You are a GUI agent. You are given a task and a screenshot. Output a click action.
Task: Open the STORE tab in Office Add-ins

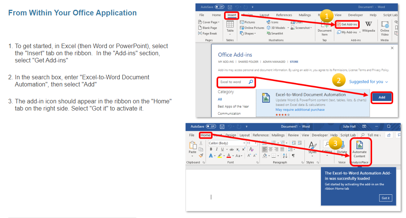coord(294,62)
